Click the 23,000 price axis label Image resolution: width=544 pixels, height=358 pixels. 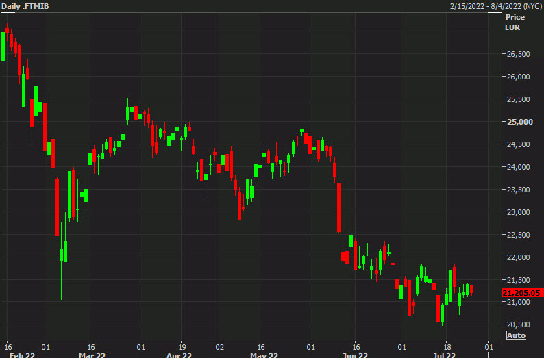(519, 212)
